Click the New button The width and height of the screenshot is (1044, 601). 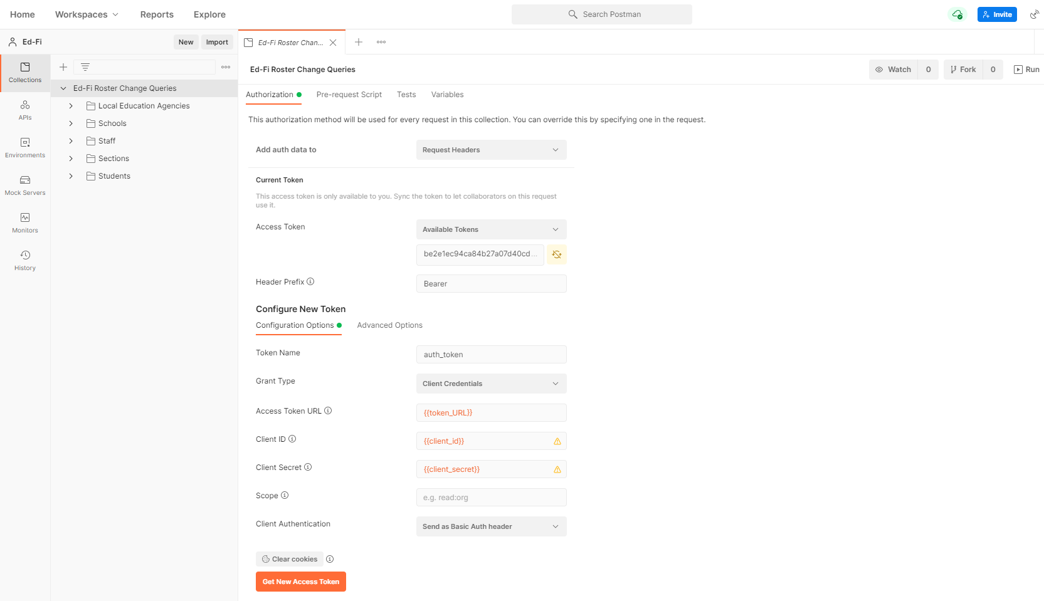[186, 42]
